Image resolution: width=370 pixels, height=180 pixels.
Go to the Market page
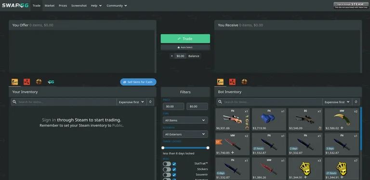50,5
